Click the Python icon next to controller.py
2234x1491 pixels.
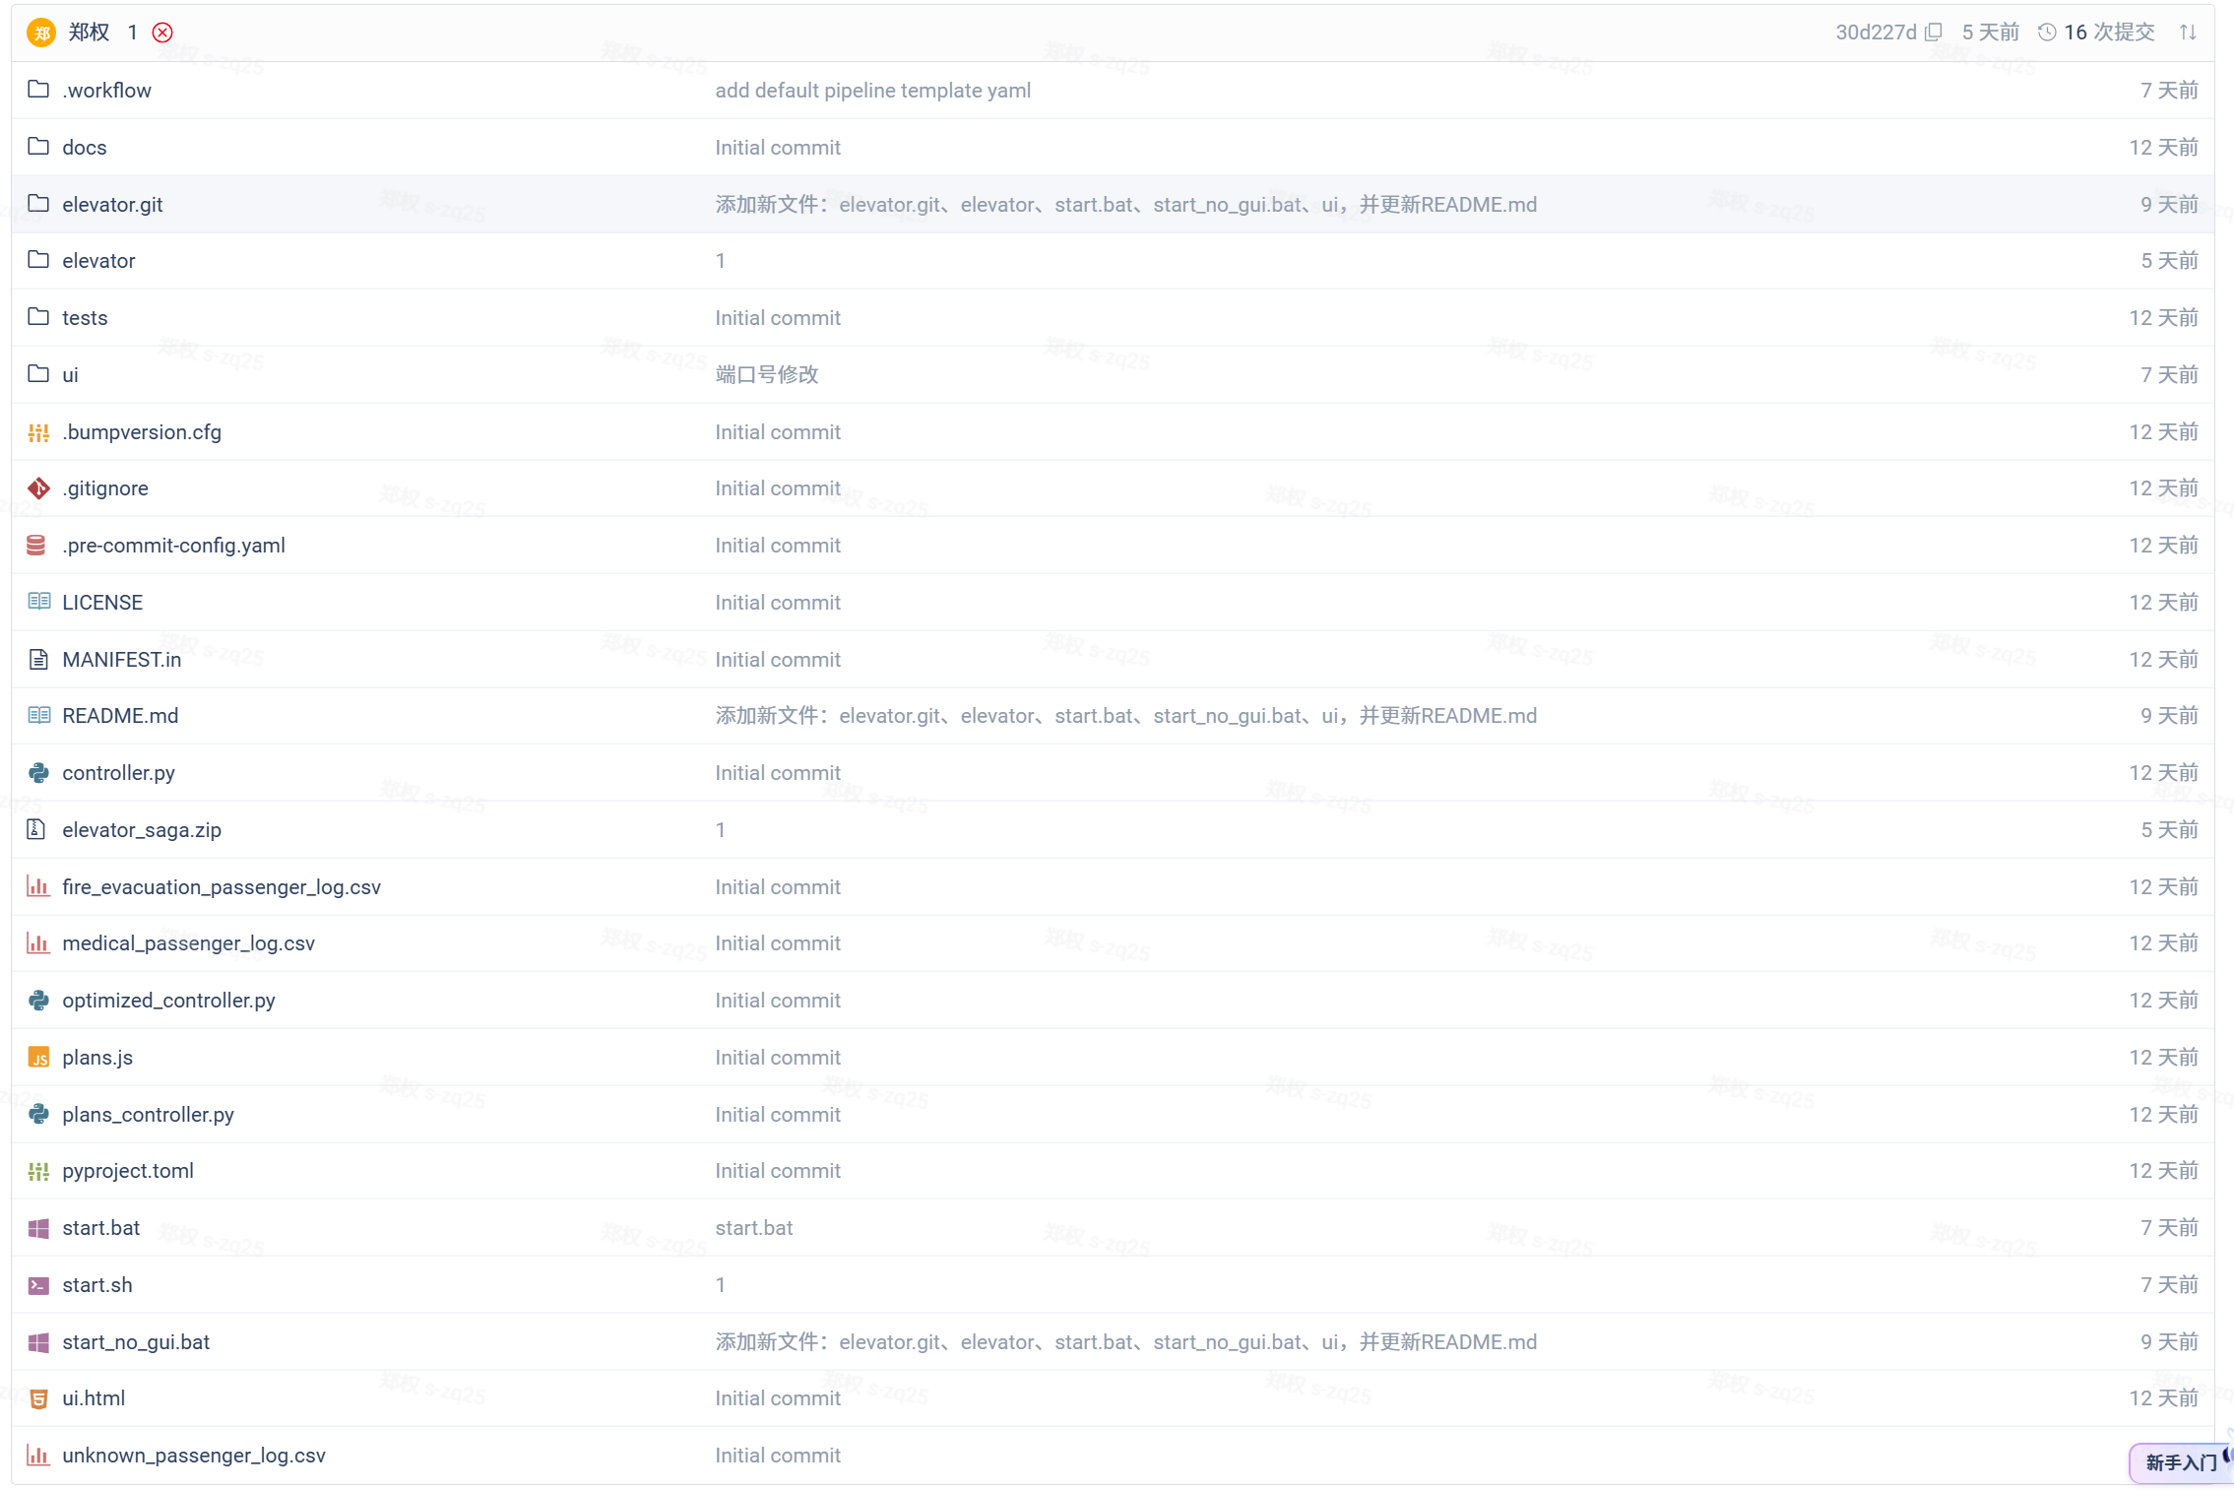click(38, 773)
